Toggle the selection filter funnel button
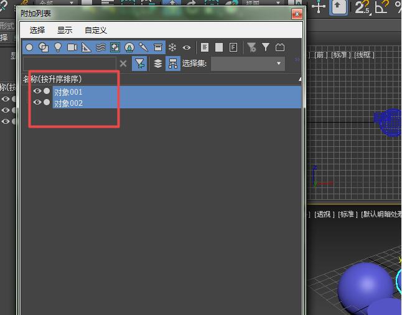 coord(139,63)
